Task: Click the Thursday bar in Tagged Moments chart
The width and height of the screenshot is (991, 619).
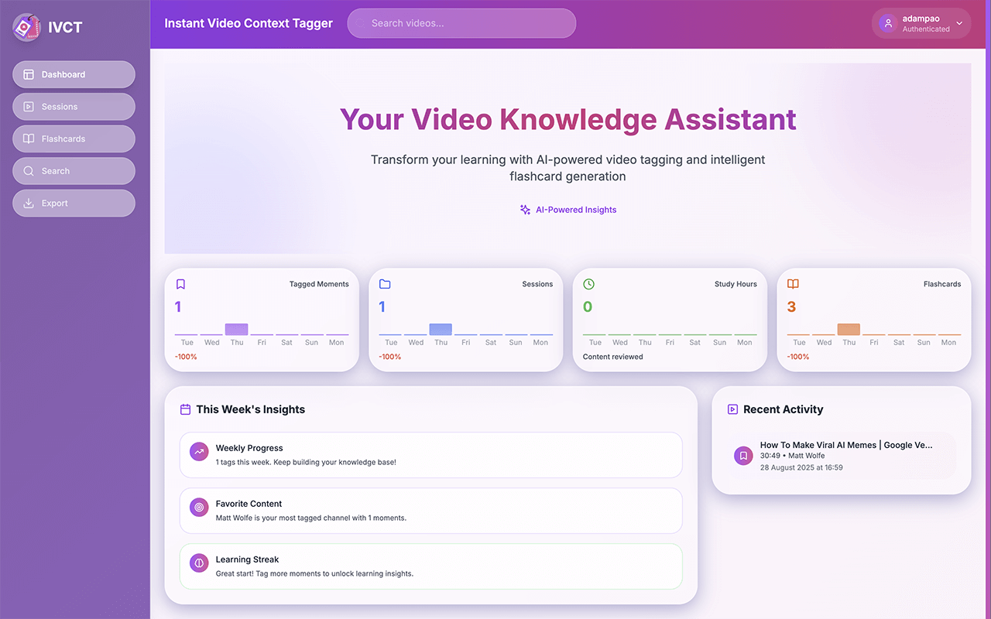Action: tap(236, 330)
